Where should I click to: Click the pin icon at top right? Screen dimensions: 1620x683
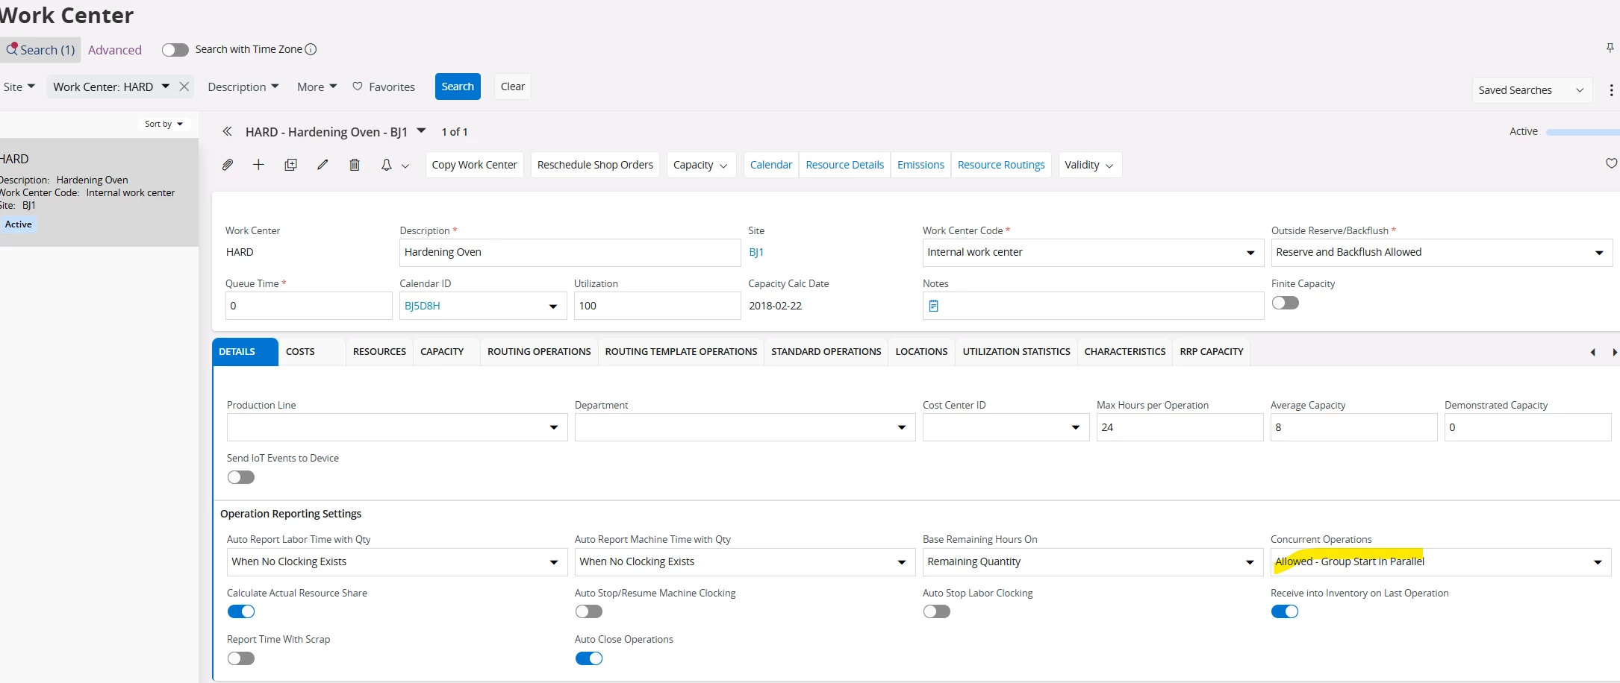click(1610, 48)
